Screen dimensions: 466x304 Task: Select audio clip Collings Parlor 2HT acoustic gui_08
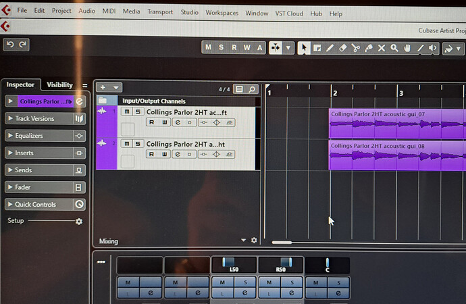pyautogui.click(x=397, y=155)
